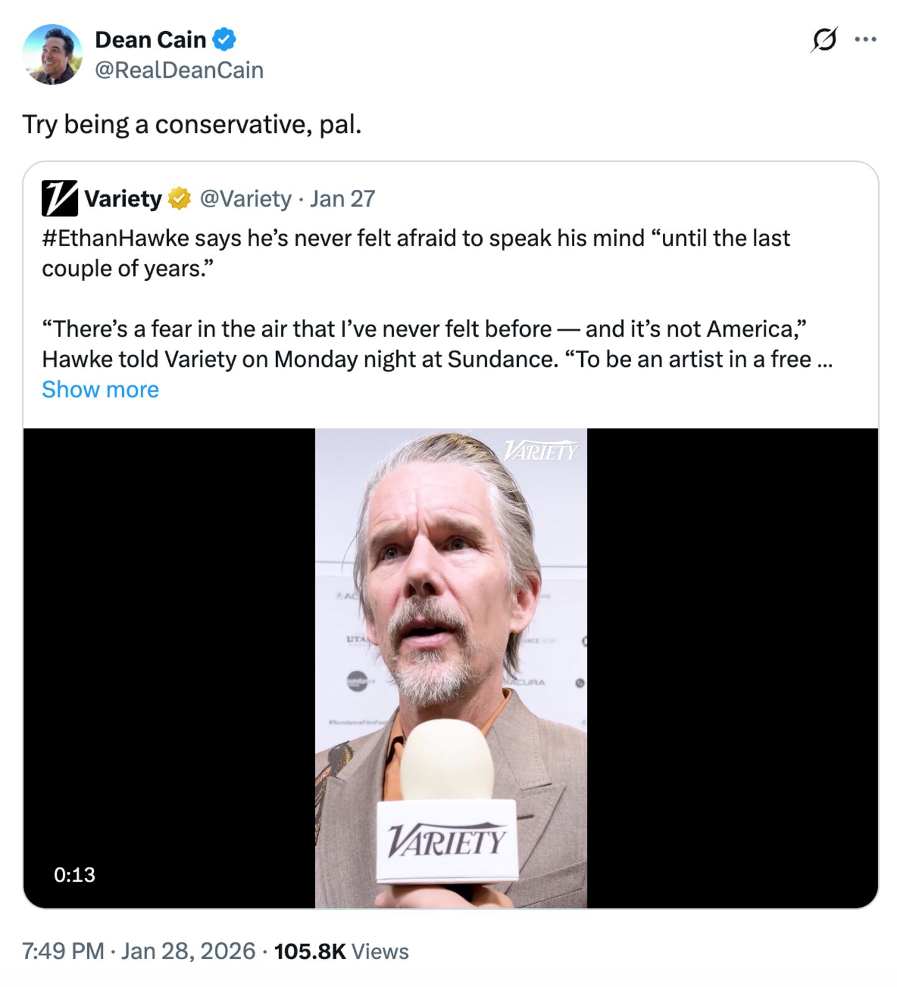Click the 105.8K Views count
Screen dimensions: 897x987
click(341, 951)
